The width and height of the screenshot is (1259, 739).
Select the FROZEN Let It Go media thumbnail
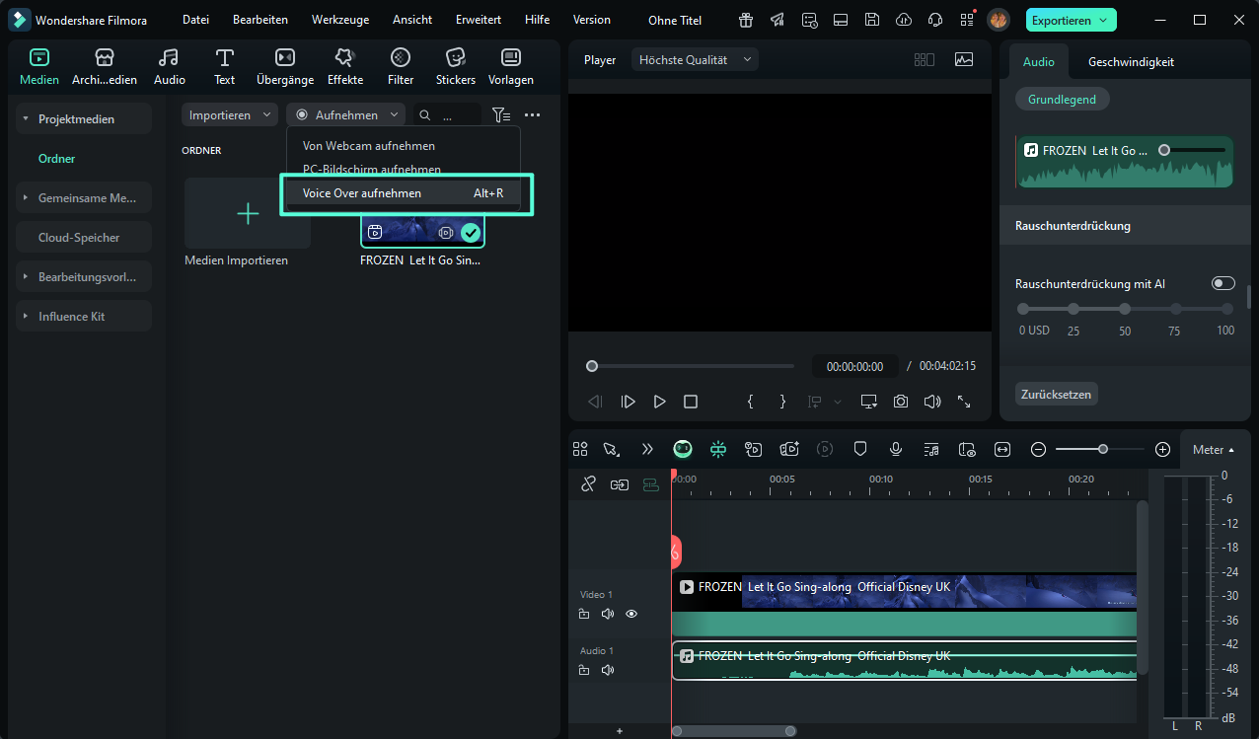[x=423, y=232]
